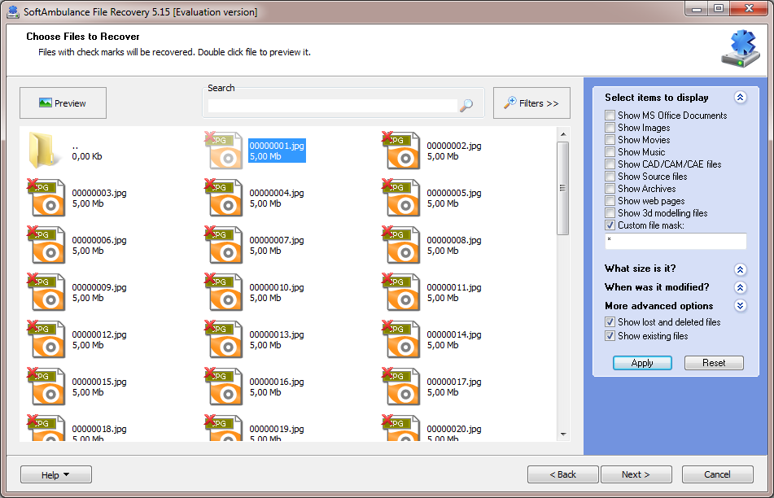Cancel the recovery wizard

(x=717, y=474)
